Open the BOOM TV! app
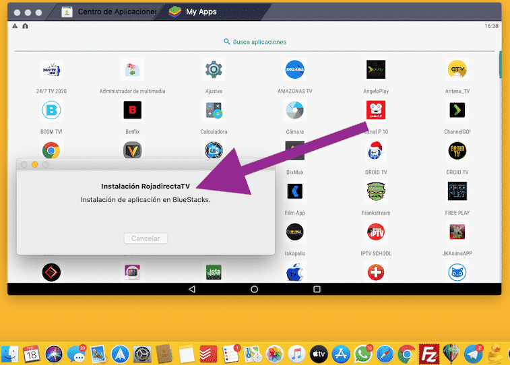This screenshot has width=510, height=365. (51, 110)
